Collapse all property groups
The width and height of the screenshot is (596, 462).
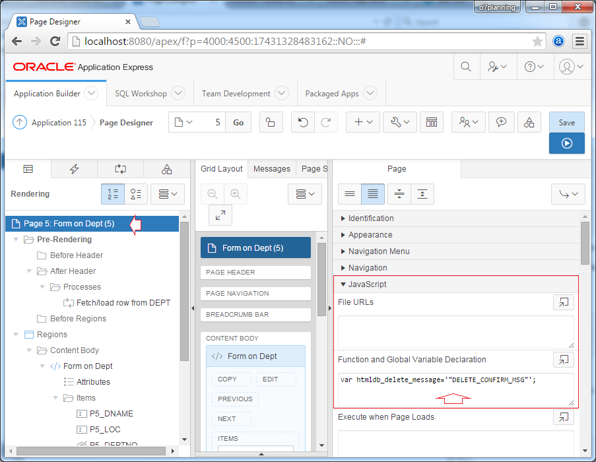[399, 194]
